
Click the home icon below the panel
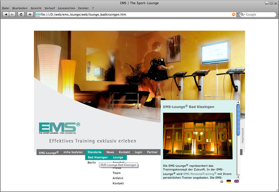point(222,181)
